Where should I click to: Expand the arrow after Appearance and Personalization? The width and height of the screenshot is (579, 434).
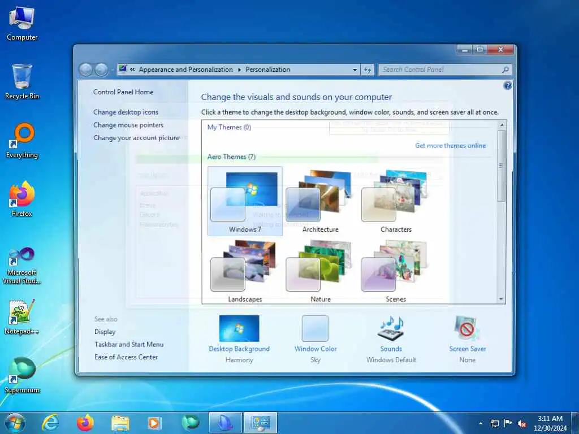[239, 70]
